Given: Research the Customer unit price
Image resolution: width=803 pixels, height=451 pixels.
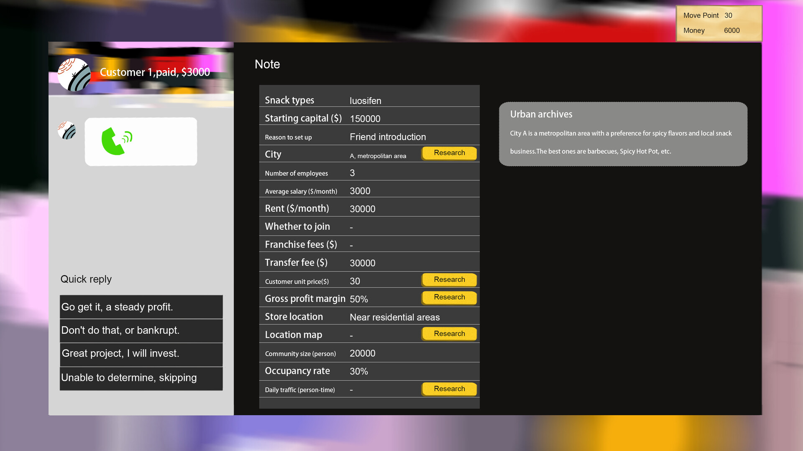Looking at the screenshot, I should point(449,280).
